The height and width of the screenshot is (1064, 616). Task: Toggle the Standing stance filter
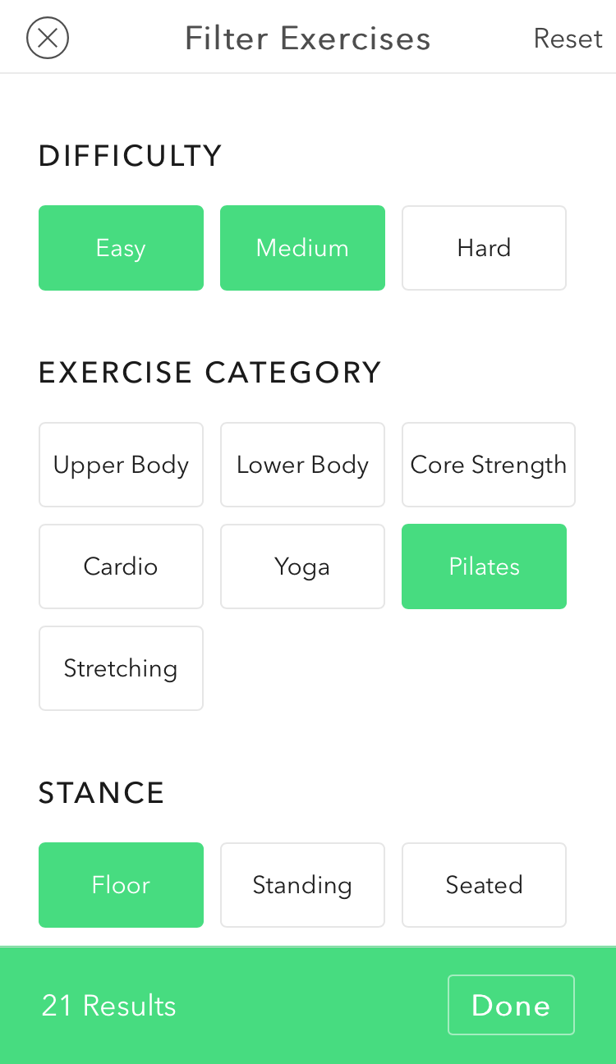point(302,885)
